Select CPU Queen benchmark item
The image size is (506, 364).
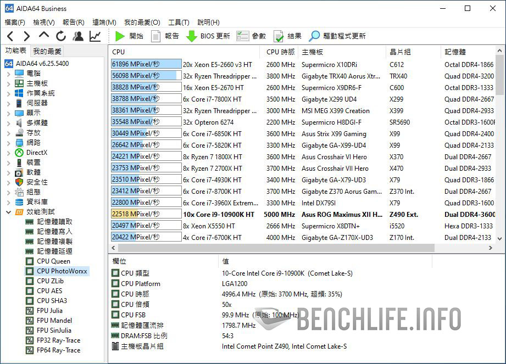(53, 261)
